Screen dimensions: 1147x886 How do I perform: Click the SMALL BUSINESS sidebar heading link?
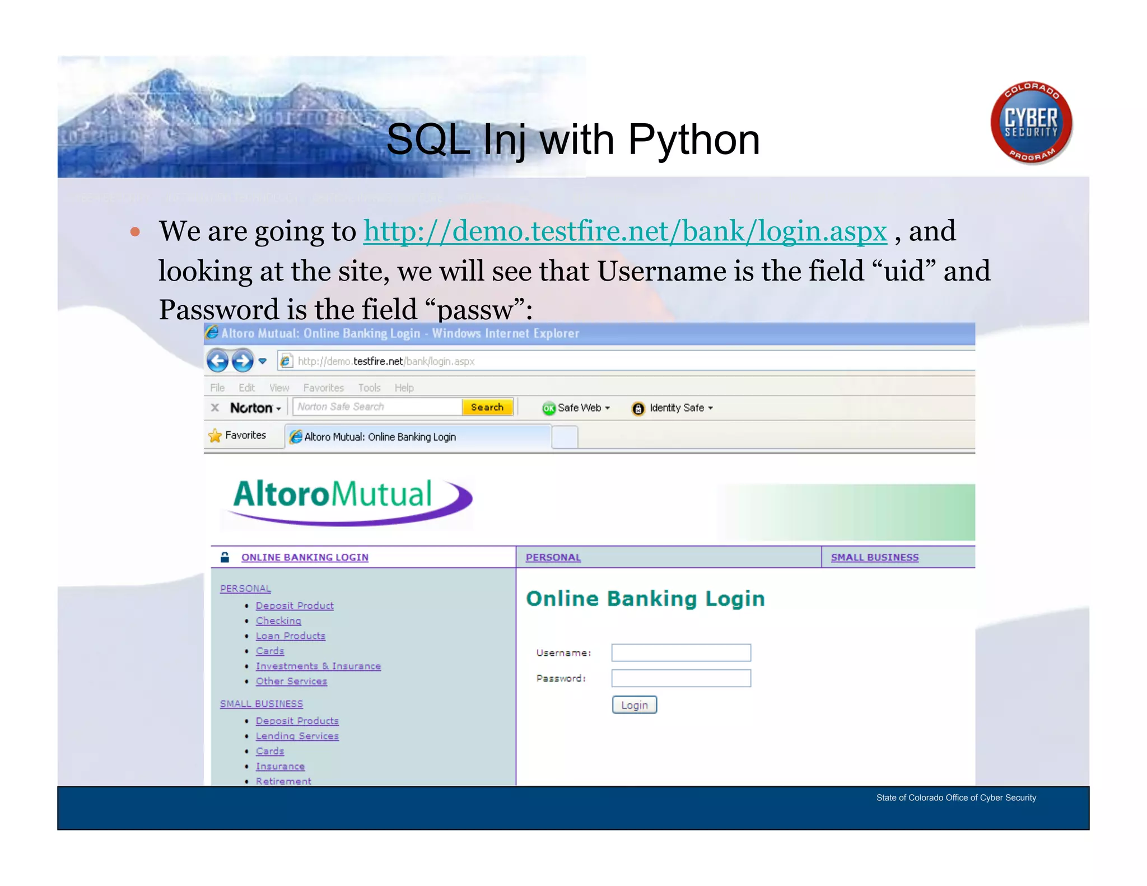tap(261, 703)
